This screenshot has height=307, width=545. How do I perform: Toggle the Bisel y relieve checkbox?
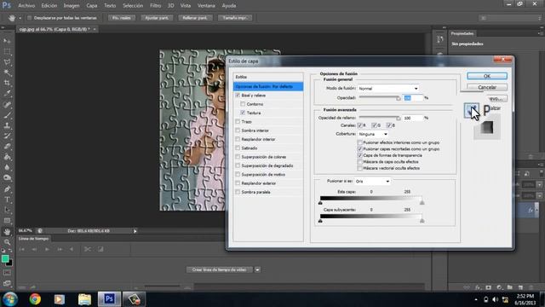click(x=238, y=95)
